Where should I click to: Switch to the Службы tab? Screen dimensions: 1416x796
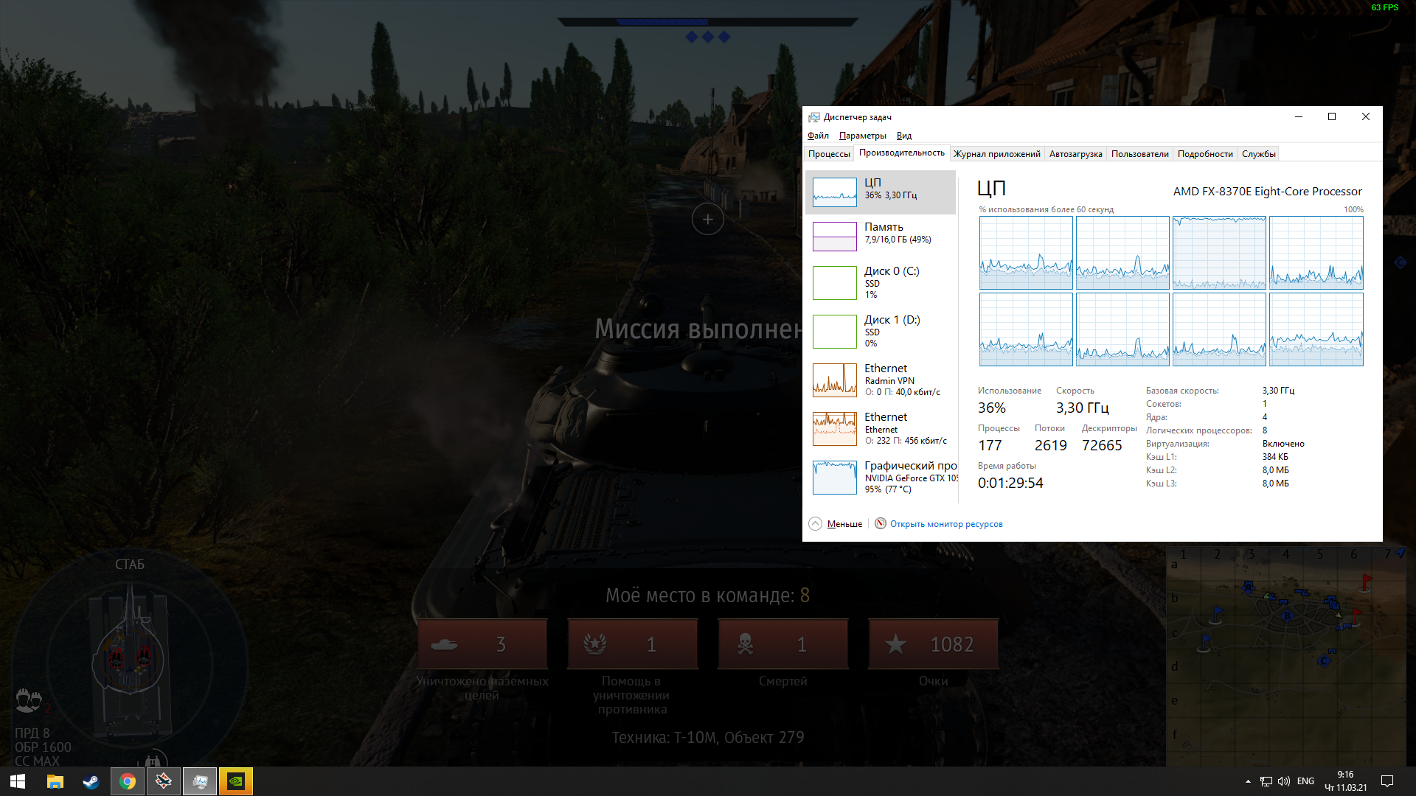pos(1259,154)
